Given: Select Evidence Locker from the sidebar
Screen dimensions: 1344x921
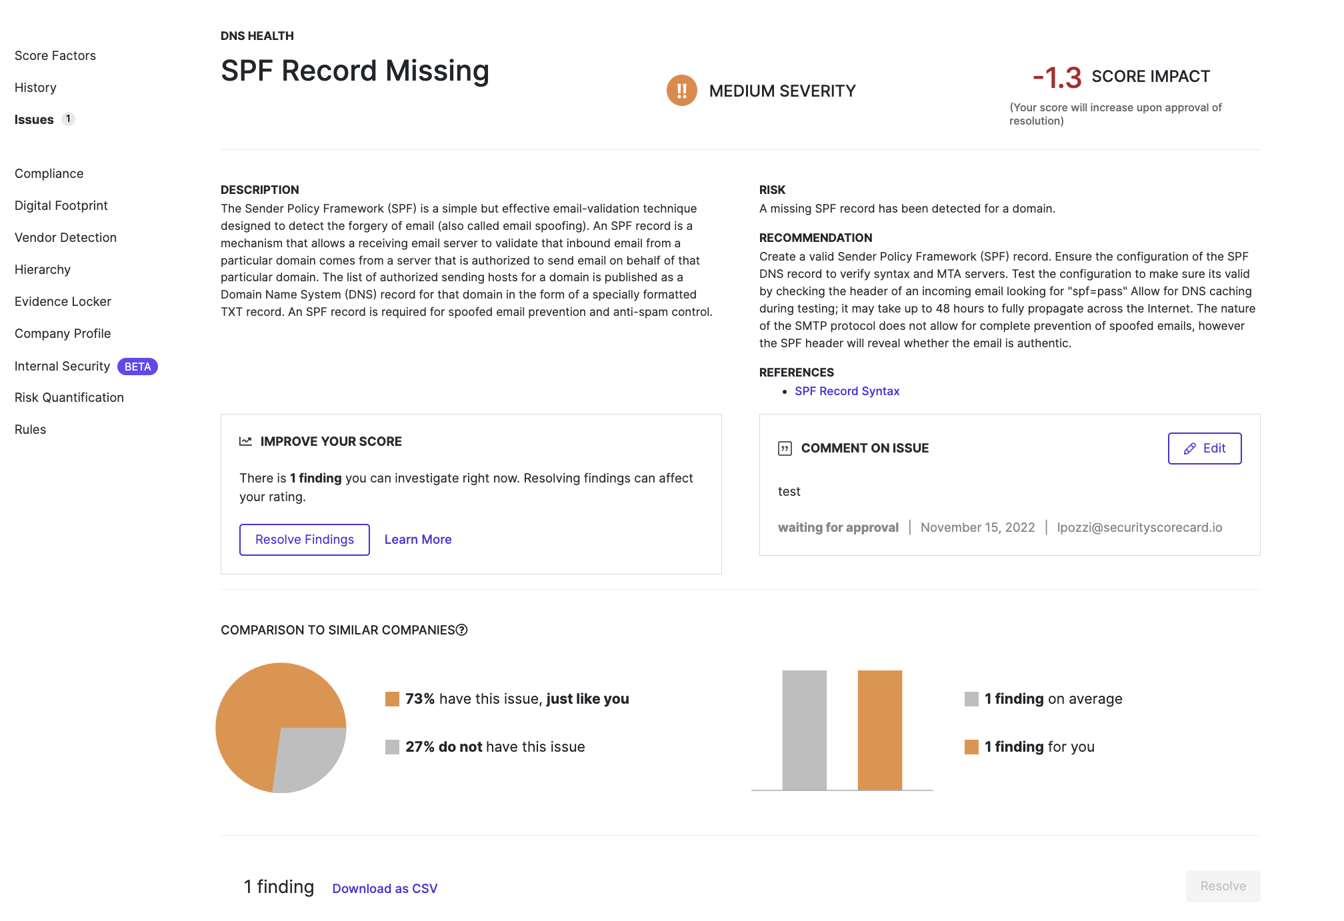Looking at the screenshot, I should pyautogui.click(x=63, y=301).
